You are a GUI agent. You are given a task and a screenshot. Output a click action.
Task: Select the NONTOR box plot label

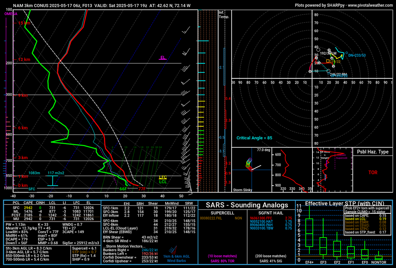tap(379, 262)
